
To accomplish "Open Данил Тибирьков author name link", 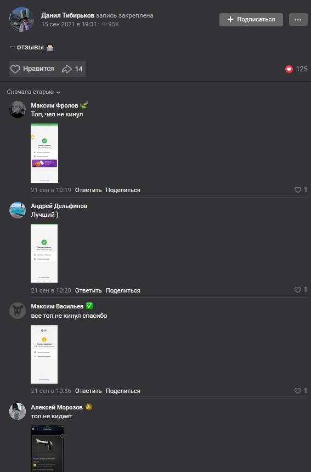I will 67,15.
